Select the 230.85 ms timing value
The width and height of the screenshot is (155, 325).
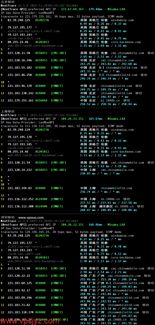click(x=88, y=174)
